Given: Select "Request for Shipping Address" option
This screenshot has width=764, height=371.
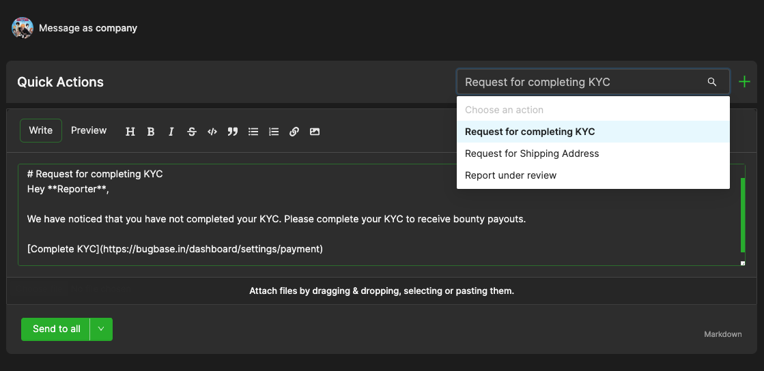Looking at the screenshot, I should pyautogui.click(x=532, y=153).
